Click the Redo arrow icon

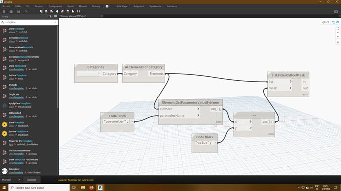pyautogui.click(x=33, y=11)
